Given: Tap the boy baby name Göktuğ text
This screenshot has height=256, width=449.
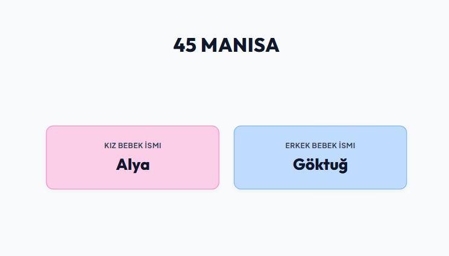Looking at the screenshot, I should click(x=320, y=165).
